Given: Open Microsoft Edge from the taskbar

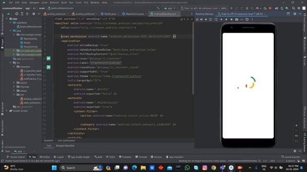Looking at the screenshot, I should tap(134, 168).
